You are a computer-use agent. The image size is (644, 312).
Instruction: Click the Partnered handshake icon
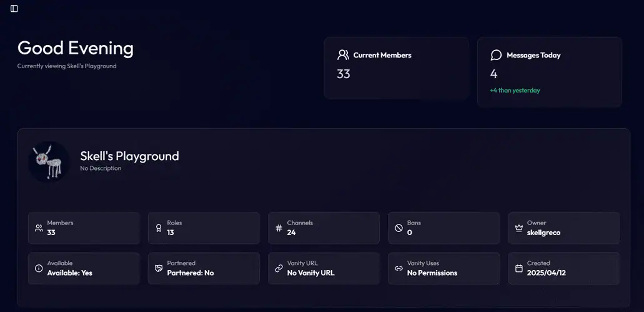[159, 268]
